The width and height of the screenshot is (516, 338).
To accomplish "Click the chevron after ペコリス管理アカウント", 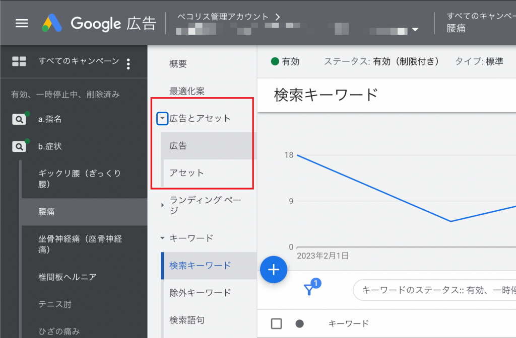I will 278,17.
